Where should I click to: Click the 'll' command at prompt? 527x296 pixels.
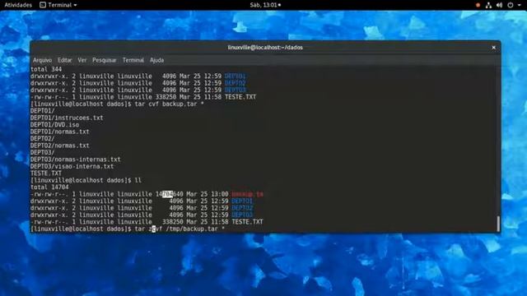pos(138,181)
